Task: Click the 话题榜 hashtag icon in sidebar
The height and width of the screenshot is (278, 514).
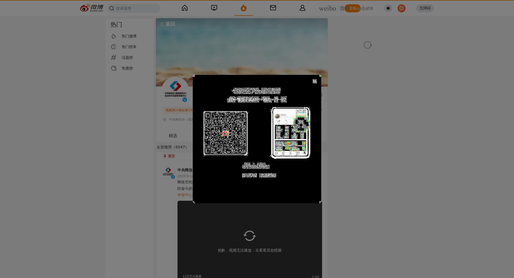Action: coord(114,57)
